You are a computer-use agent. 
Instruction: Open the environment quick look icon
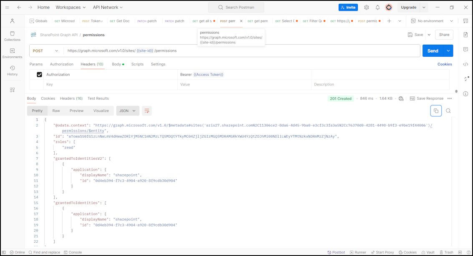pos(465,21)
